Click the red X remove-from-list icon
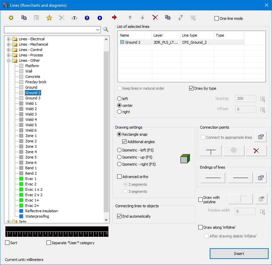This screenshot has width=272, height=265. point(155,17)
